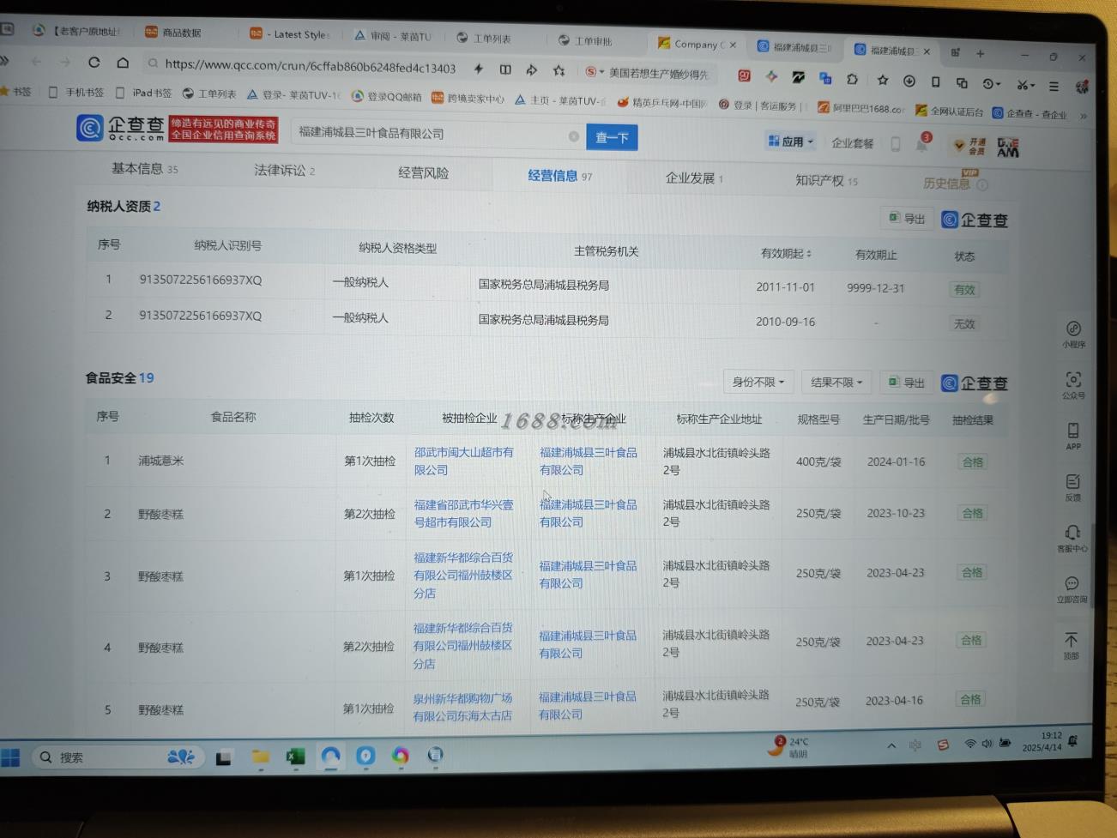The height and width of the screenshot is (838, 1117).
Task: Select the 经营信息 tab
Action: (559, 176)
